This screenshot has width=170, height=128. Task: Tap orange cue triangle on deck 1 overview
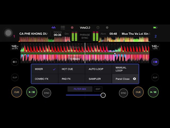(19, 41)
